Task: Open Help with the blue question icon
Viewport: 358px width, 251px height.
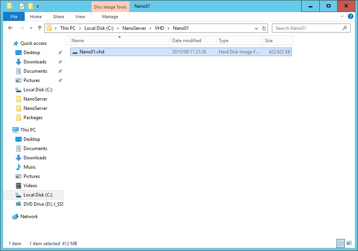Action: pos(350,16)
